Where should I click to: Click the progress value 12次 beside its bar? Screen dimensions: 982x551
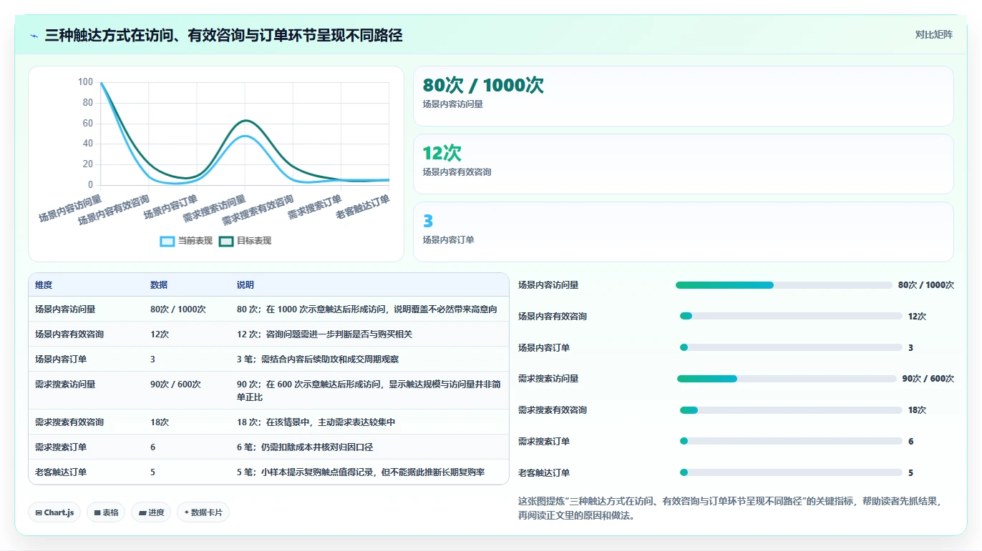click(x=917, y=316)
